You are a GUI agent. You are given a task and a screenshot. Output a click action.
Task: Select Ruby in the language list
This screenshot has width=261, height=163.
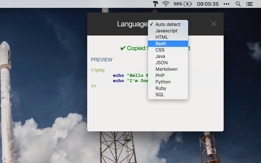click(168, 88)
